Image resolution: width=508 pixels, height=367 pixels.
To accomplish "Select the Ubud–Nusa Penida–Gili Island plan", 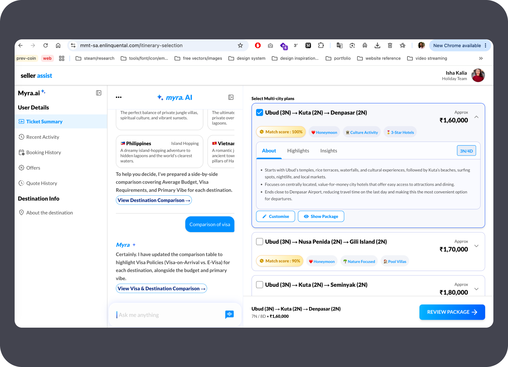I will 259,242.
